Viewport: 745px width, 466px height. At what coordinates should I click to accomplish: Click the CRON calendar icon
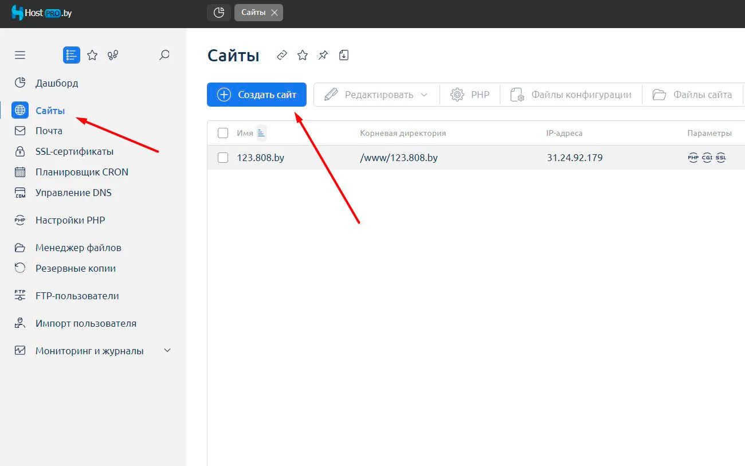(x=20, y=172)
